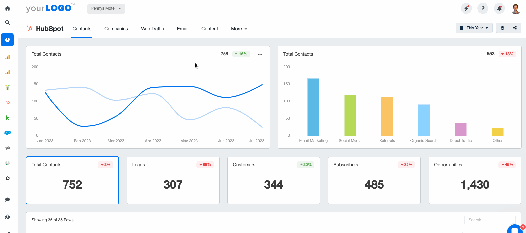Image resolution: width=526 pixels, height=233 pixels.
Task: Open search from the left sidebar
Action: pos(7,23)
